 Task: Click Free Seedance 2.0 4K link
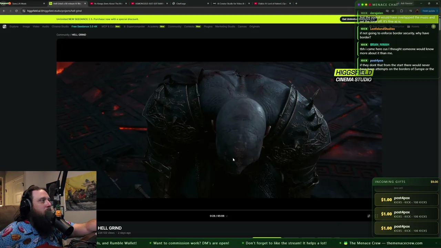coord(84,27)
